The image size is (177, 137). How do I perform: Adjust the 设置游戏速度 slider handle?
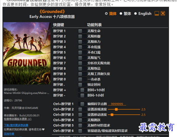(x=116, y=109)
